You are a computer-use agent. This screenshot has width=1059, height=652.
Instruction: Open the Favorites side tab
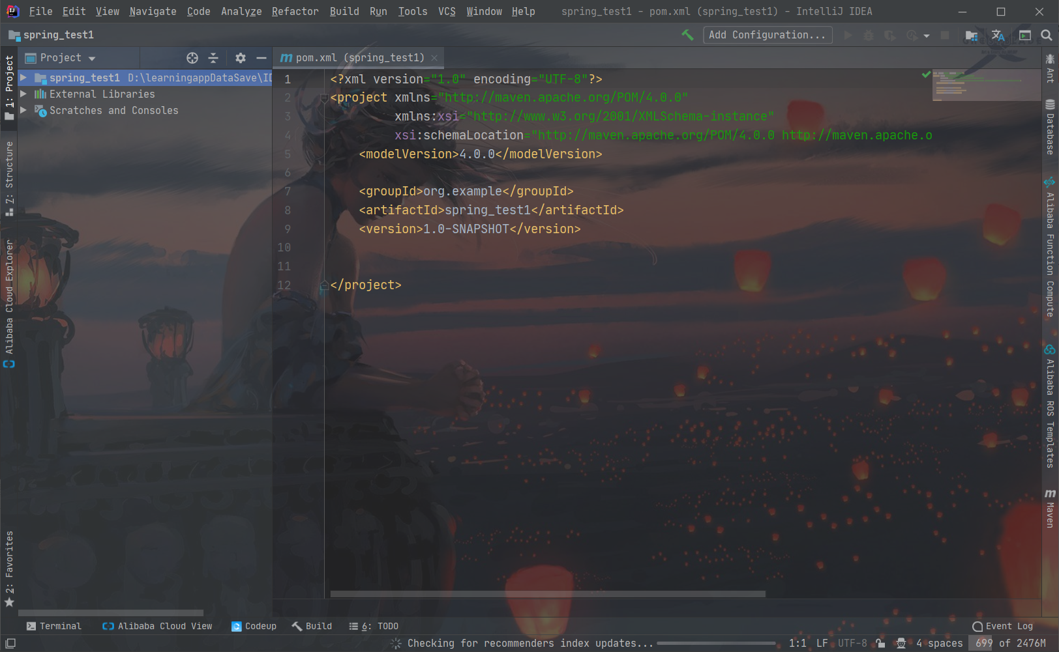tap(9, 568)
